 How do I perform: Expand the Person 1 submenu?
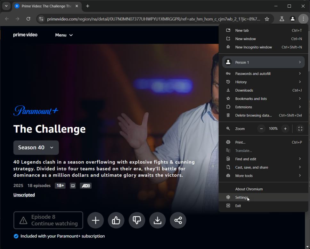263,62
